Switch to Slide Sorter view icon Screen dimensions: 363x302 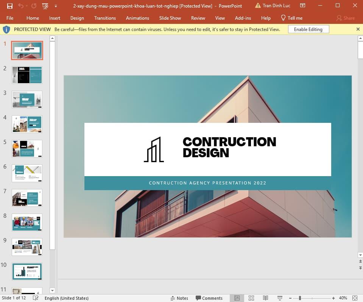click(251, 298)
